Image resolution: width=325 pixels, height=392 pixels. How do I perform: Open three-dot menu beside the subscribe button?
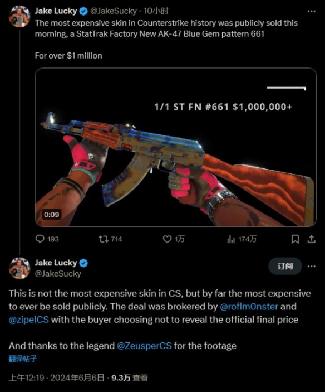[311, 266]
